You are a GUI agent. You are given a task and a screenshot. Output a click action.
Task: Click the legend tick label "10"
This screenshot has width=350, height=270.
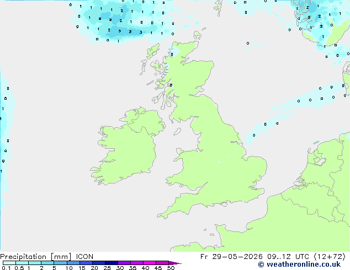[x=69, y=268]
